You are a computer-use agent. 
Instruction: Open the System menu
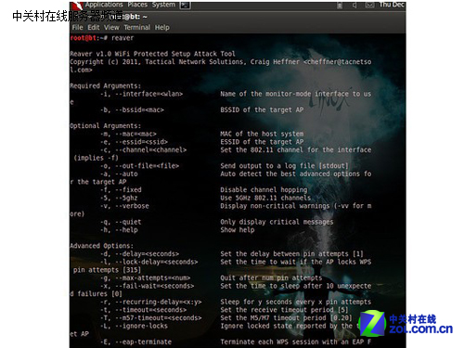point(163,5)
